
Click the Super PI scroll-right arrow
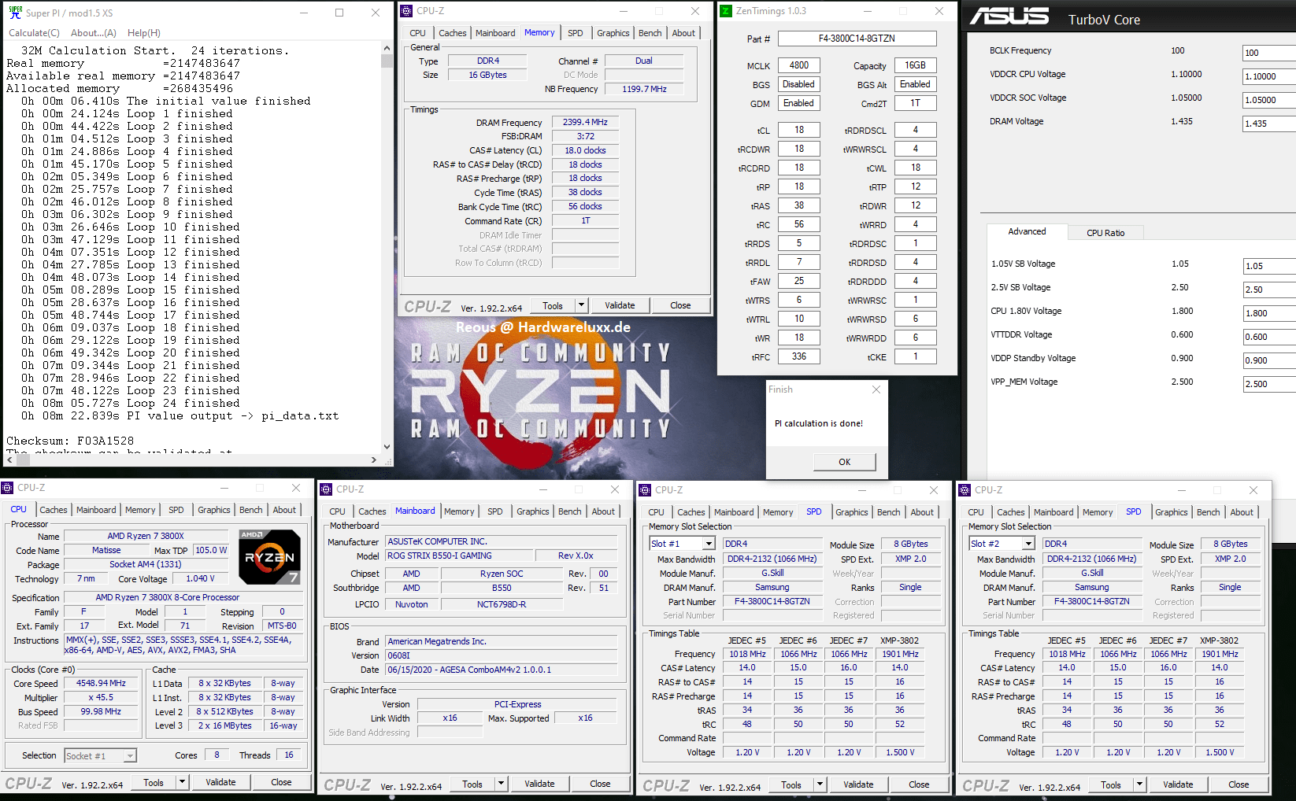(373, 460)
